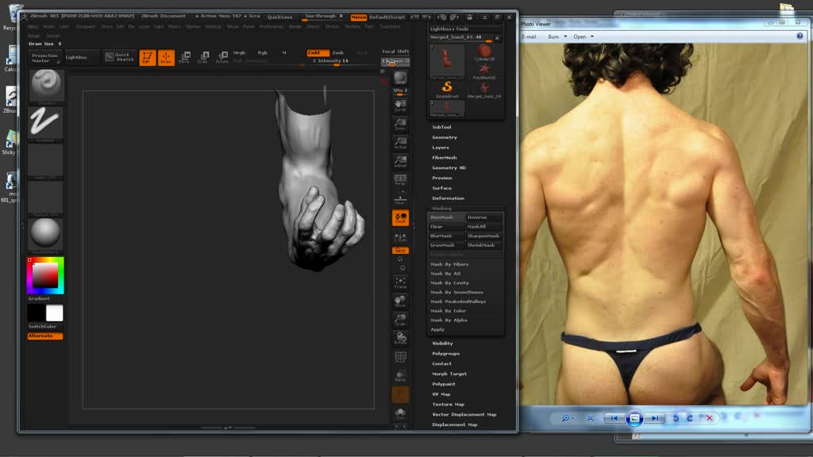Click the white secondary color swatch

55,313
